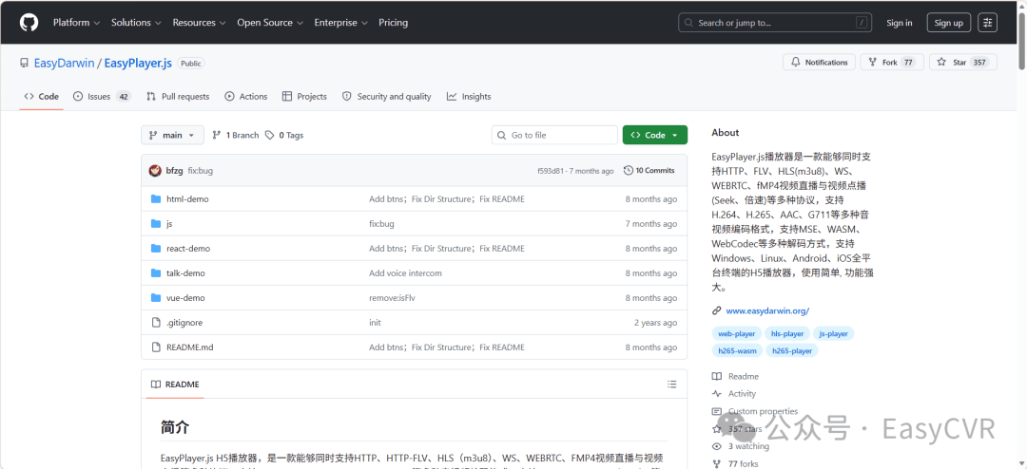Click the Sign up button

pos(948,23)
